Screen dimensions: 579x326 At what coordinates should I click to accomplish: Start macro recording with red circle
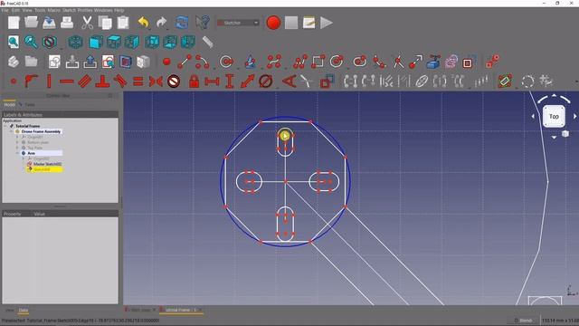coord(273,23)
